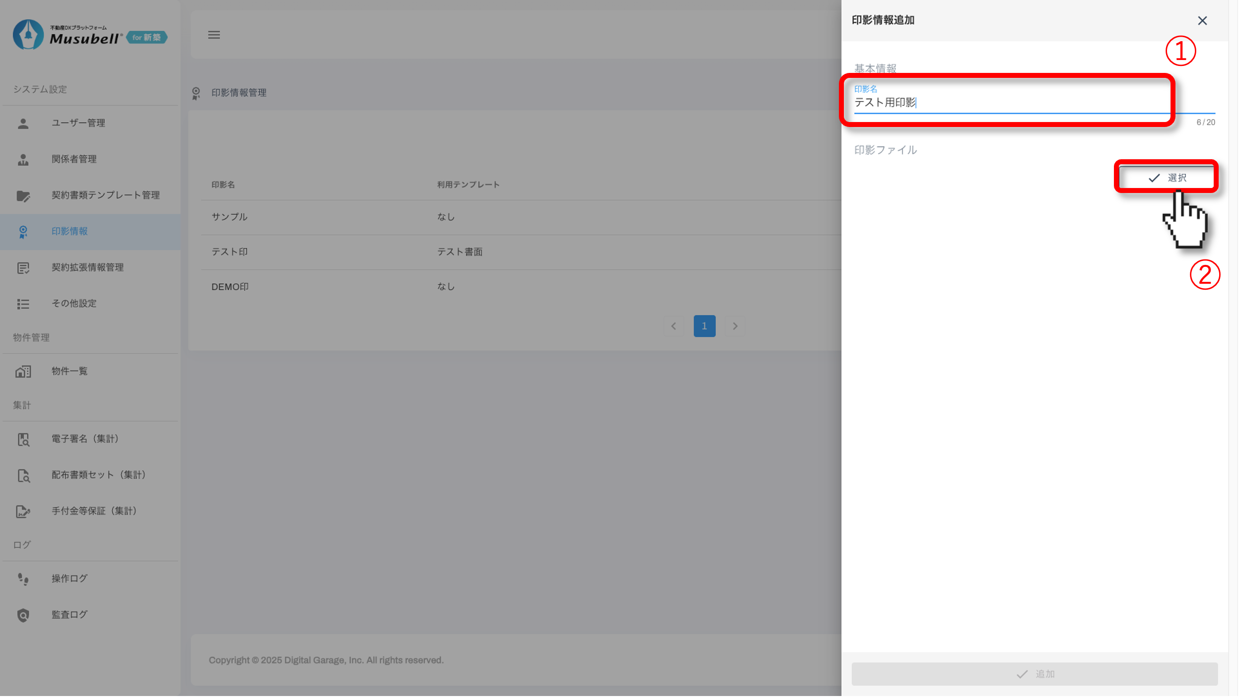Viewport: 1242px width, 698px height.
Task: Click the 監査ログ shield icon
Action: point(23,615)
